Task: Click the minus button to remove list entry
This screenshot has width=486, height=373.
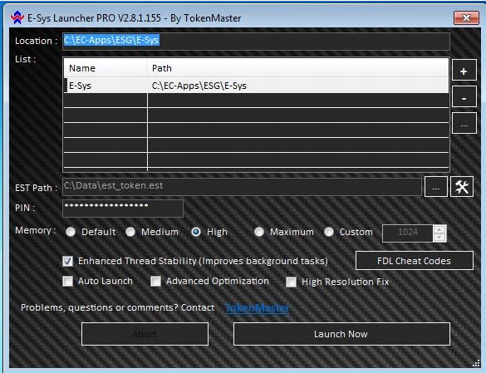Action: point(464,97)
